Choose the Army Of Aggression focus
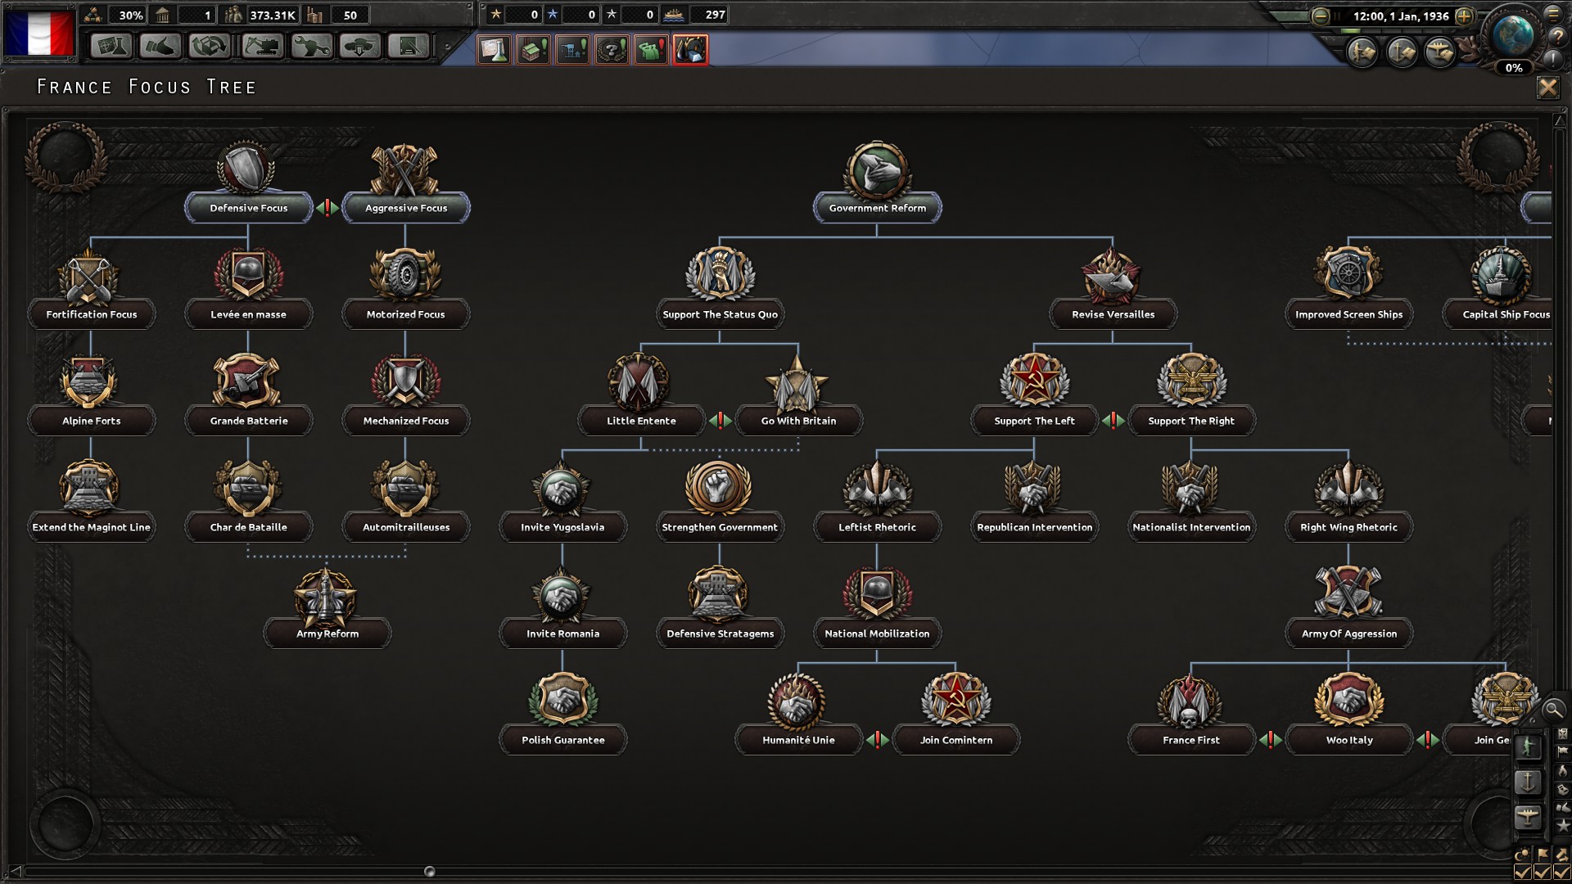Image resolution: width=1572 pixels, height=884 pixels. [x=1348, y=634]
